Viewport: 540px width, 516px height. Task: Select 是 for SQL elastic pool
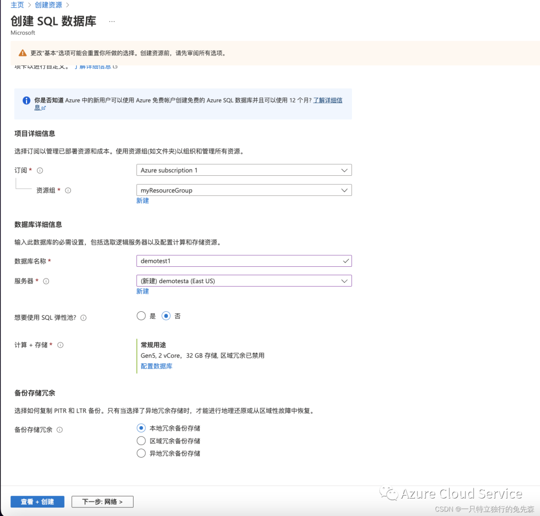141,316
